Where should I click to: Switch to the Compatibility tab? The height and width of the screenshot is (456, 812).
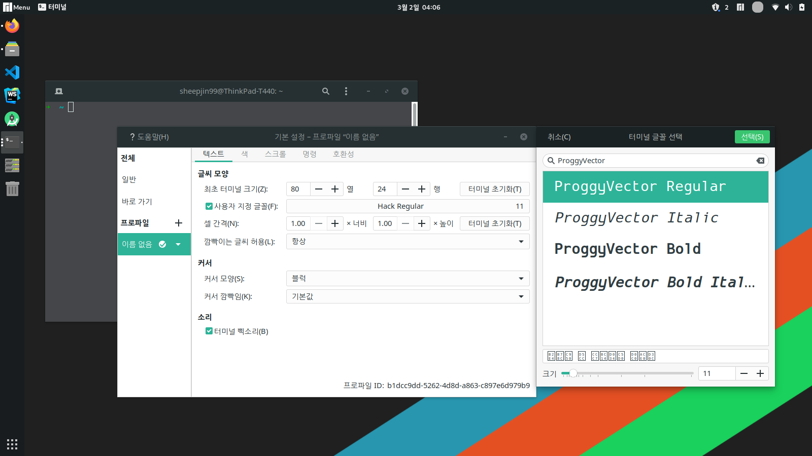click(344, 154)
